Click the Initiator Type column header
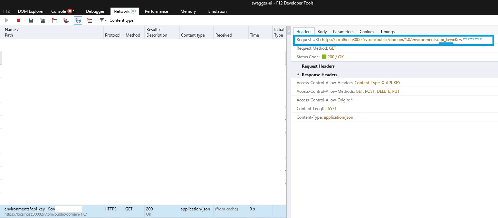The image size is (498, 218). click(x=279, y=32)
